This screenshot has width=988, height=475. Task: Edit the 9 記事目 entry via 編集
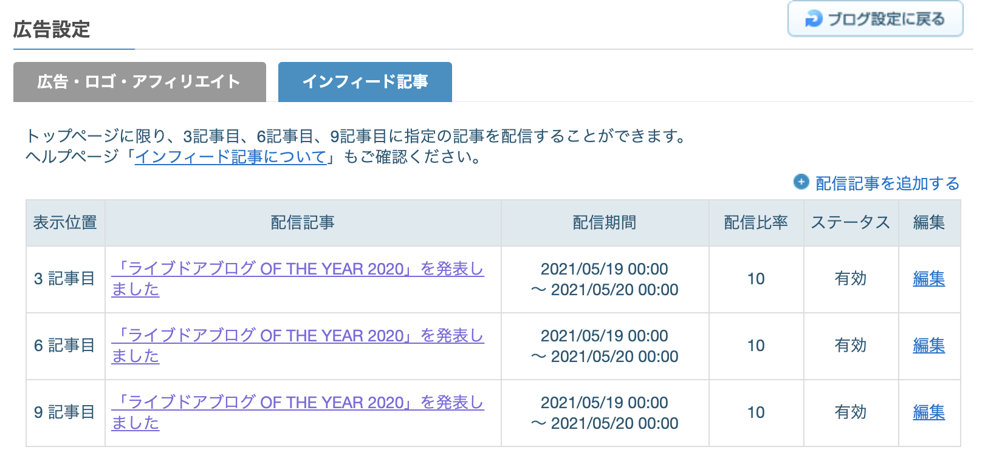click(x=929, y=412)
